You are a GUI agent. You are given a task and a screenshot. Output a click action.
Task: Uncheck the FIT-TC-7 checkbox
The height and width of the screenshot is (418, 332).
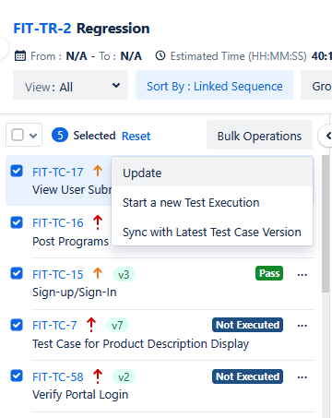[17, 325]
